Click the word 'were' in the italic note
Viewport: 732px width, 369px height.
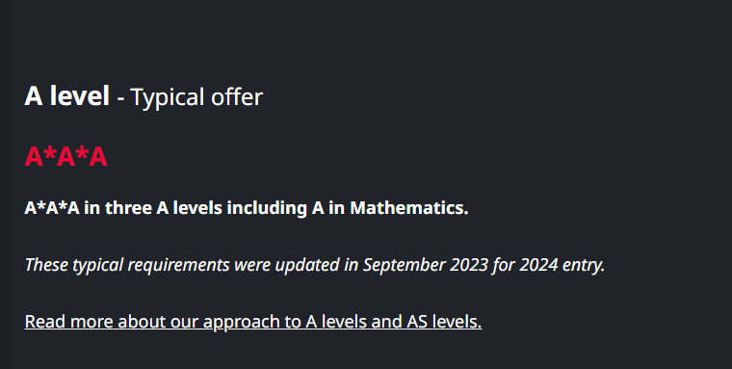click(x=252, y=265)
